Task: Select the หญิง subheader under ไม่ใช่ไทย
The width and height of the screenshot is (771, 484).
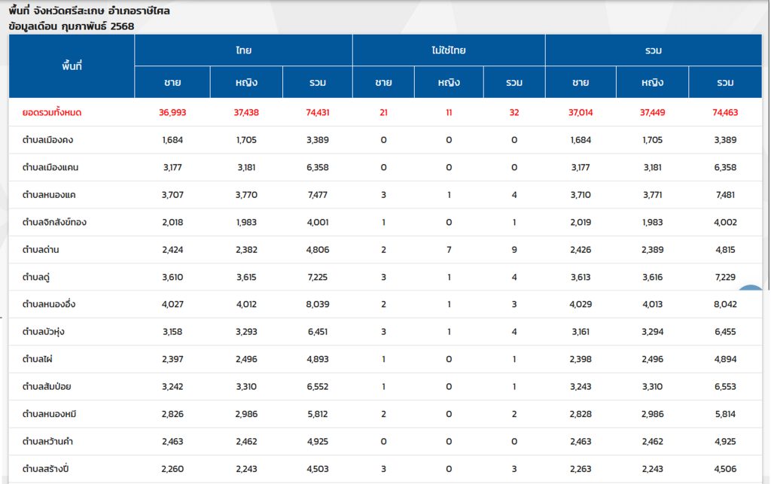Action: pos(449,83)
